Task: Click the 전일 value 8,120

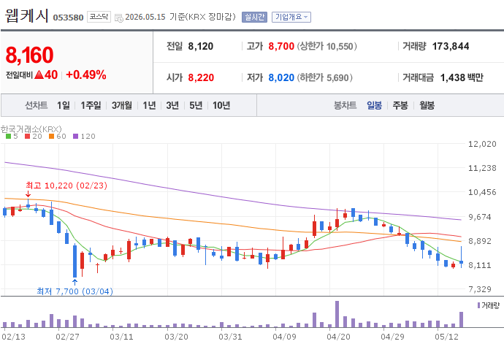Action: pos(201,46)
